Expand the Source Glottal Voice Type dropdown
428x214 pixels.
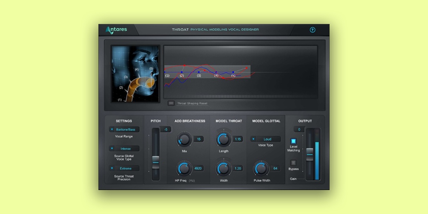124,149
